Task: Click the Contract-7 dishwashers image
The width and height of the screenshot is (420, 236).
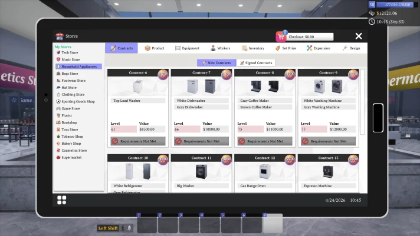Action: click(x=201, y=87)
